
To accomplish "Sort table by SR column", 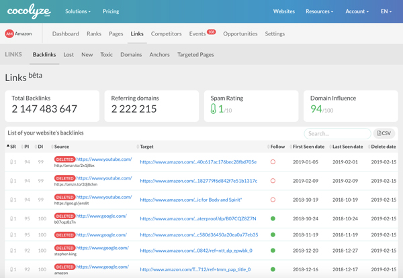I will [x=11, y=147].
